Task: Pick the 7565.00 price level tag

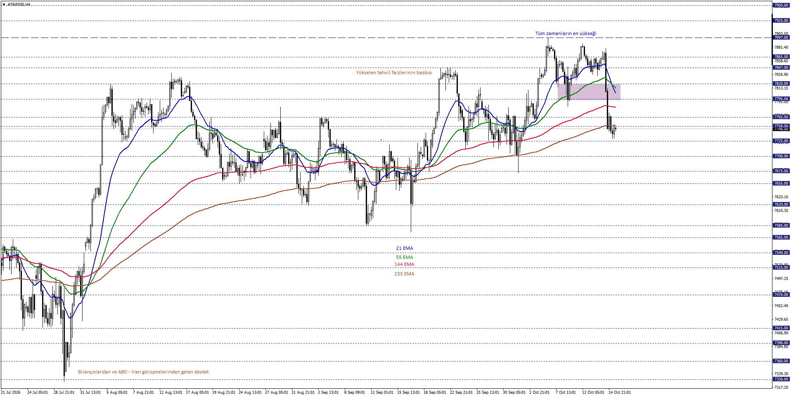Action: coord(781,237)
